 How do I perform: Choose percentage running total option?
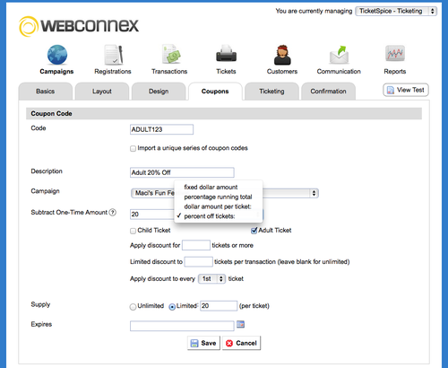[x=218, y=197]
